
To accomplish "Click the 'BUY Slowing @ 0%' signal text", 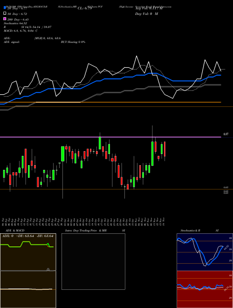I will click(73, 42).
